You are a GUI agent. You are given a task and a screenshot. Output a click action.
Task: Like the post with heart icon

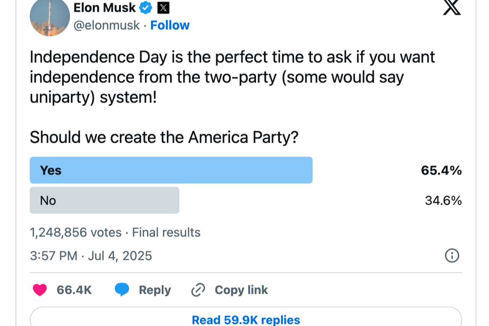(x=40, y=290)
